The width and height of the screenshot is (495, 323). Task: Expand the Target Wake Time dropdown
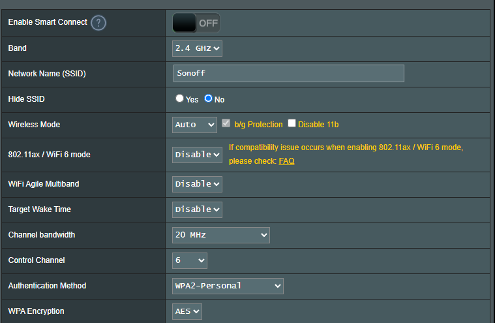tap(197, 209)
